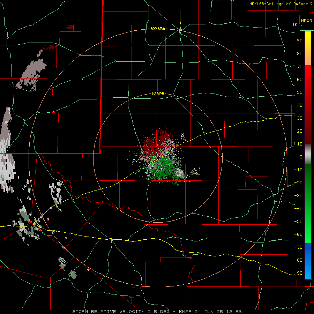314x314 pixels.
Task: Select the 50 NMI range ring label
Action: pos(158,93)
